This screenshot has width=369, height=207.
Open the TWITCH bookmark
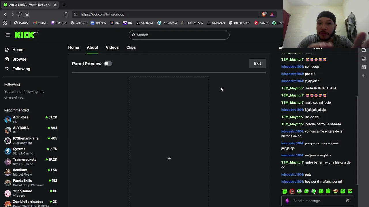point(59,23)
